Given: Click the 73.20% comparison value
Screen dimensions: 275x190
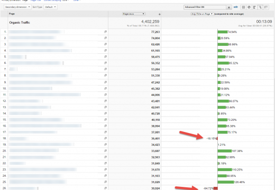Looking at the screenshot, I should [232, 120].
